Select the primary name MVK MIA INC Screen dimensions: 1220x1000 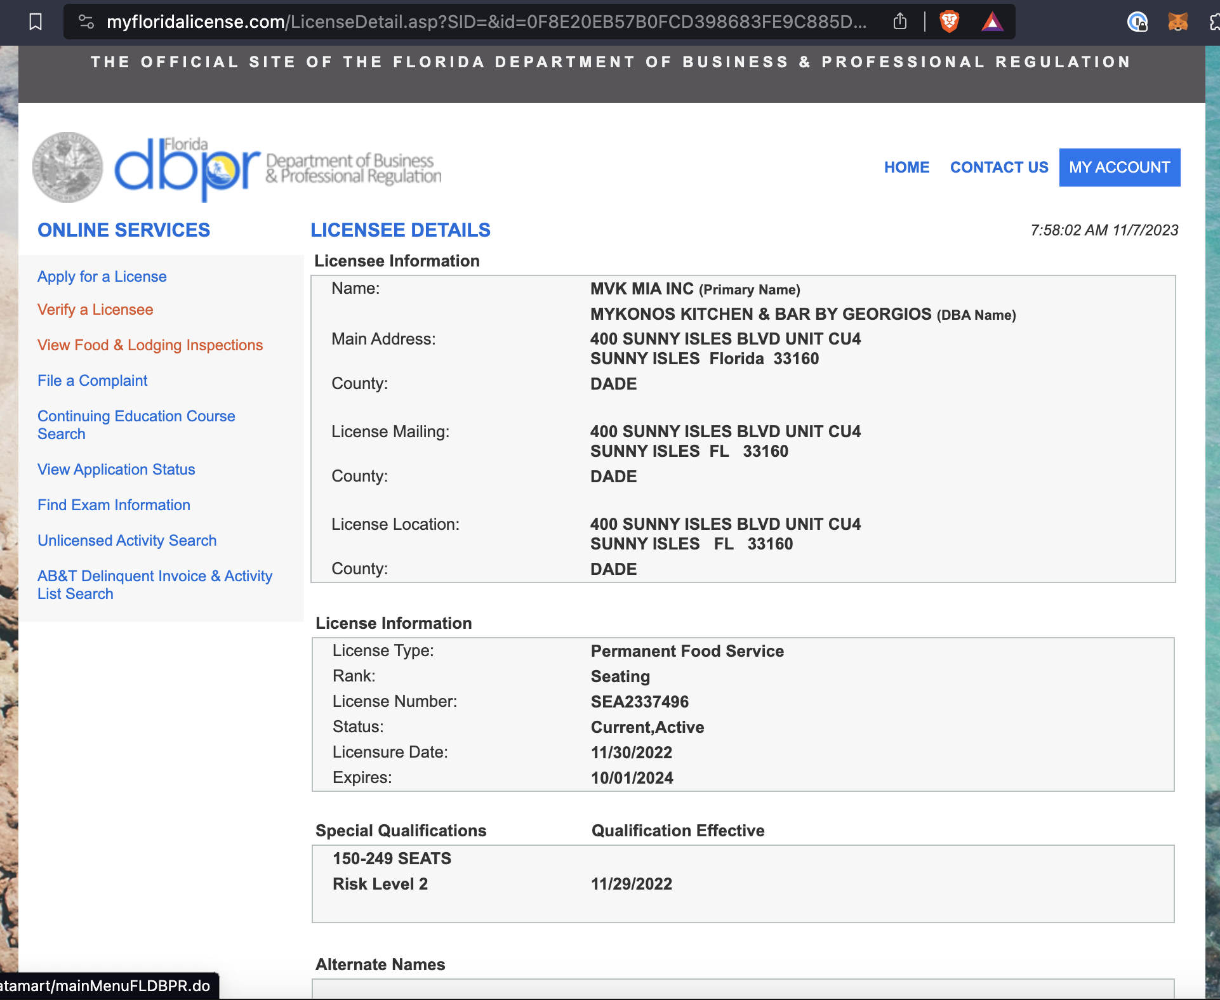tap(642, 289)
